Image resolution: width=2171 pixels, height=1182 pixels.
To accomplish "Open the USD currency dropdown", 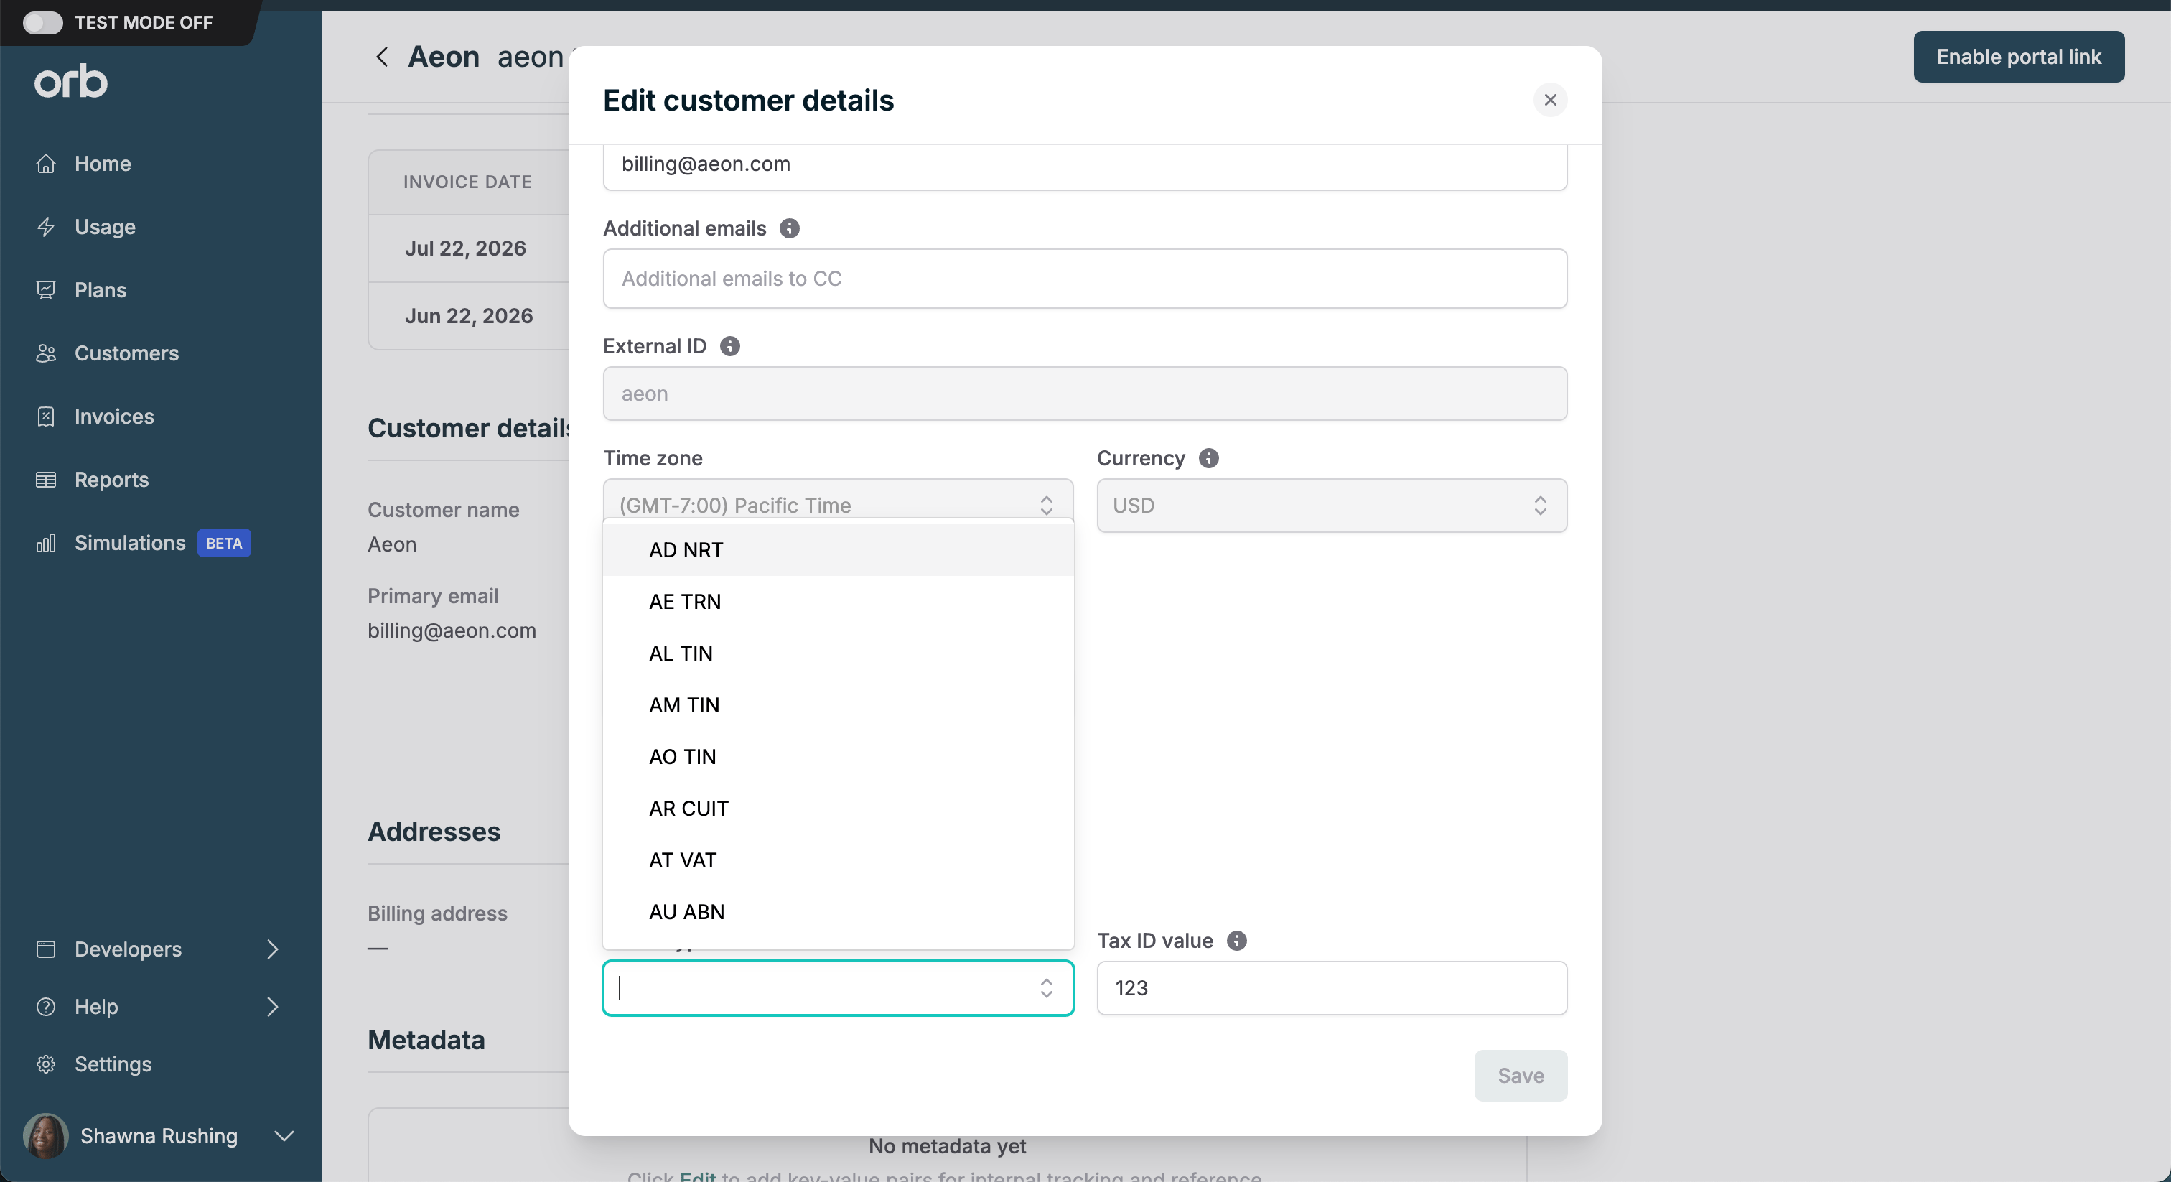I will pos(1332,505).
